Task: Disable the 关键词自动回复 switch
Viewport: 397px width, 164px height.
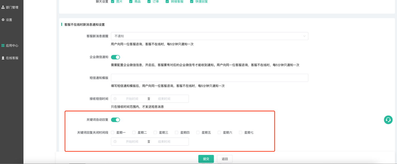Action: pyautogui.click(x=115, y=120)
